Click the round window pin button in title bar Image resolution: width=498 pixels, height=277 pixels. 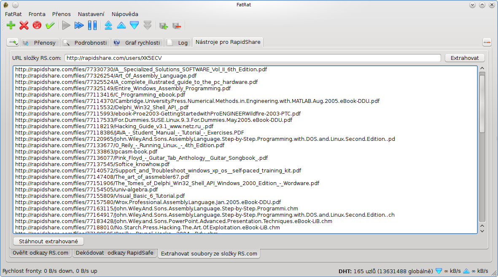coord(15,5)
